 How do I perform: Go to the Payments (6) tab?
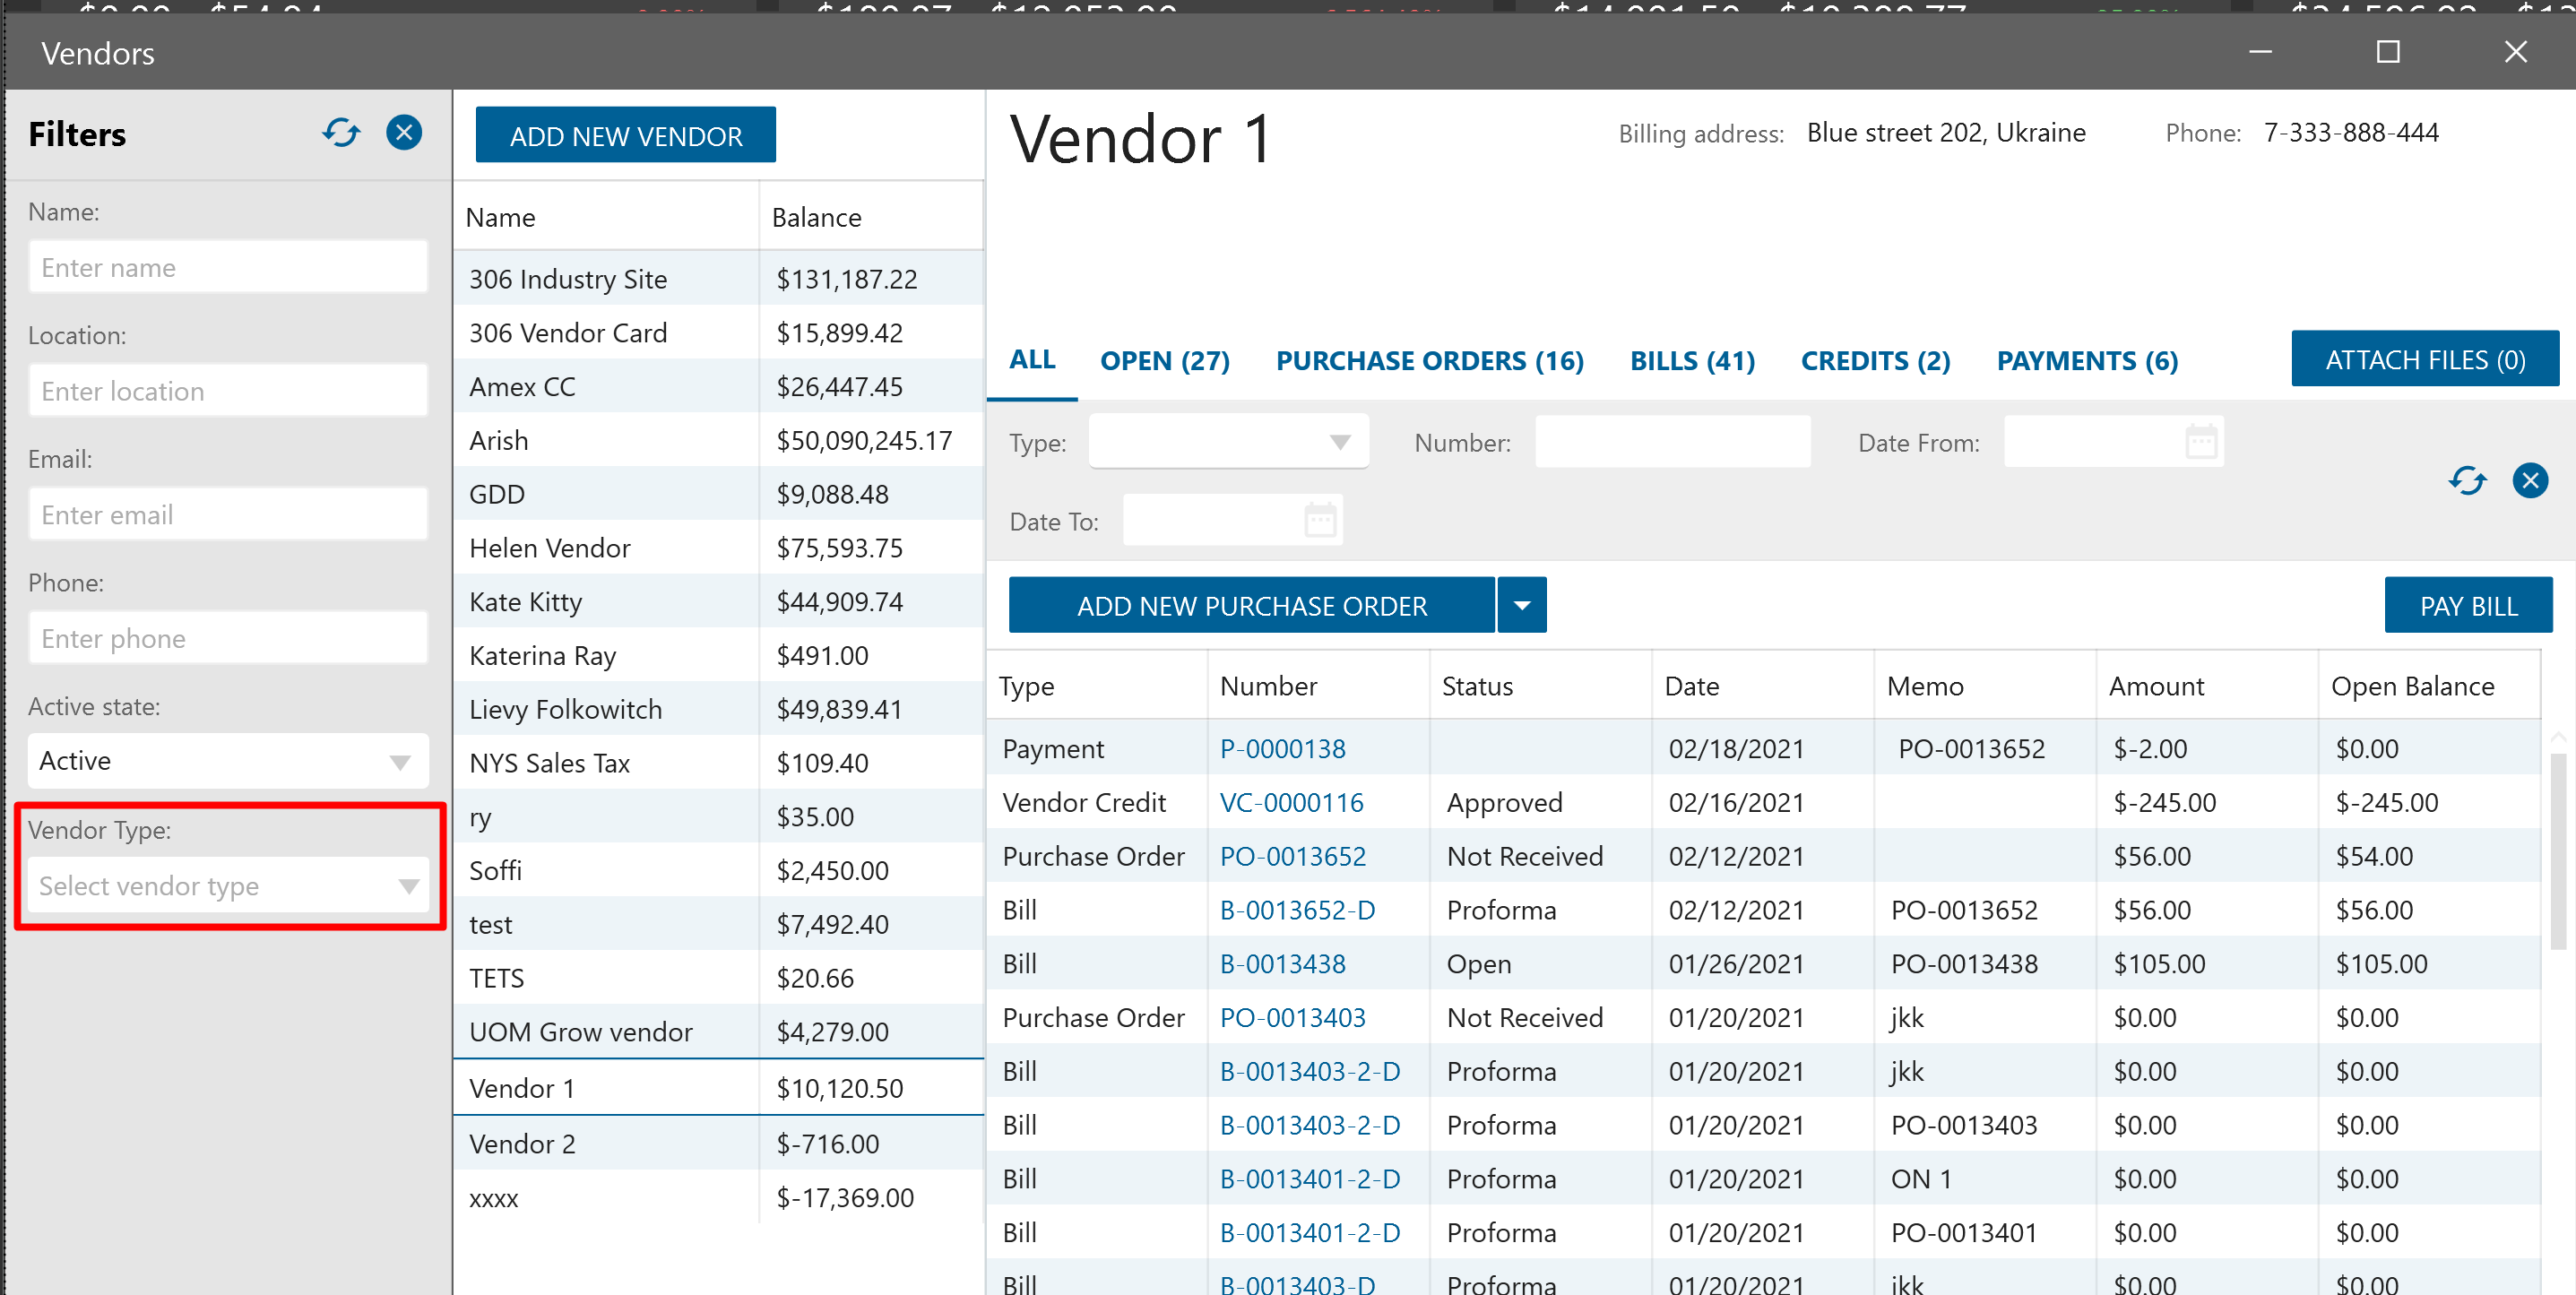(x=2087, y=361)
